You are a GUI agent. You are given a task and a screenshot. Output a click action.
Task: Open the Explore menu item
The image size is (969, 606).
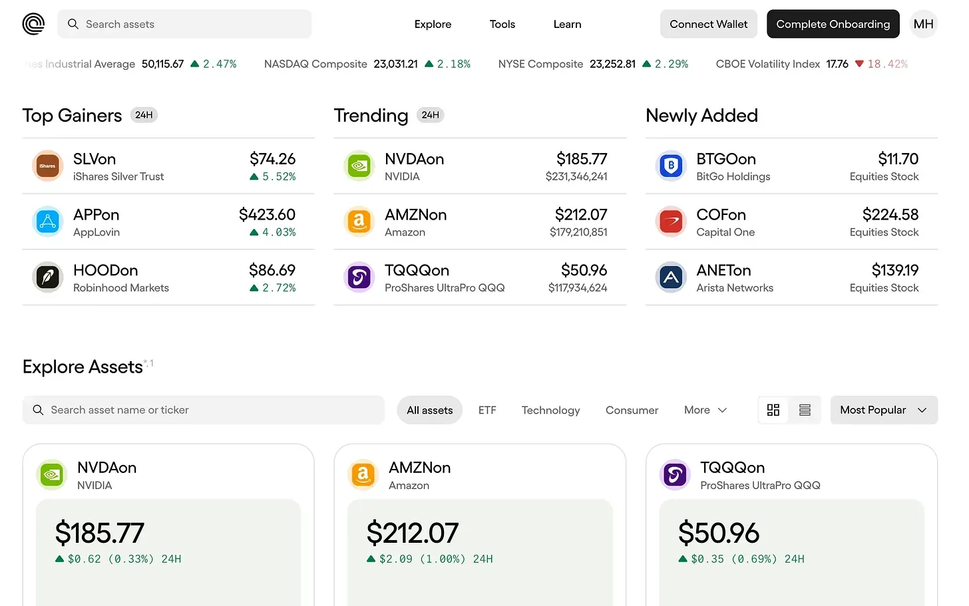pos(433,25)
